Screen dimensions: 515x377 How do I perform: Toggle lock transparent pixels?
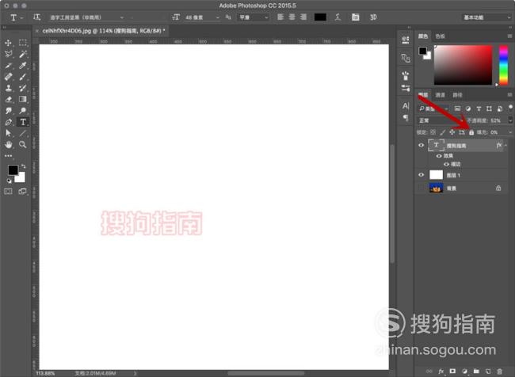(433, 132)
